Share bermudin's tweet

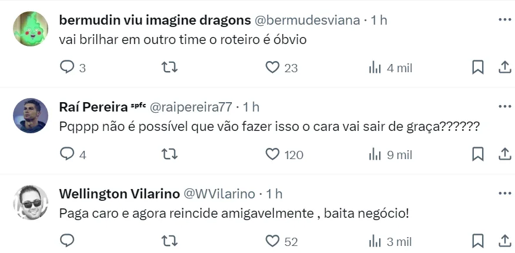click(504, 68)
